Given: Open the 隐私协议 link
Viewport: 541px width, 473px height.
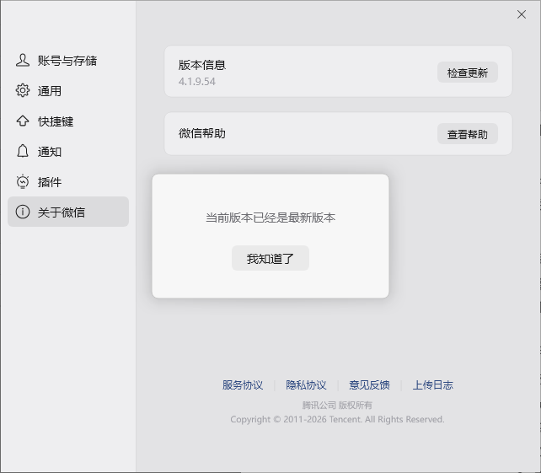Looking at the screenshot, I should pyautogui.click(x=306, y=385).
